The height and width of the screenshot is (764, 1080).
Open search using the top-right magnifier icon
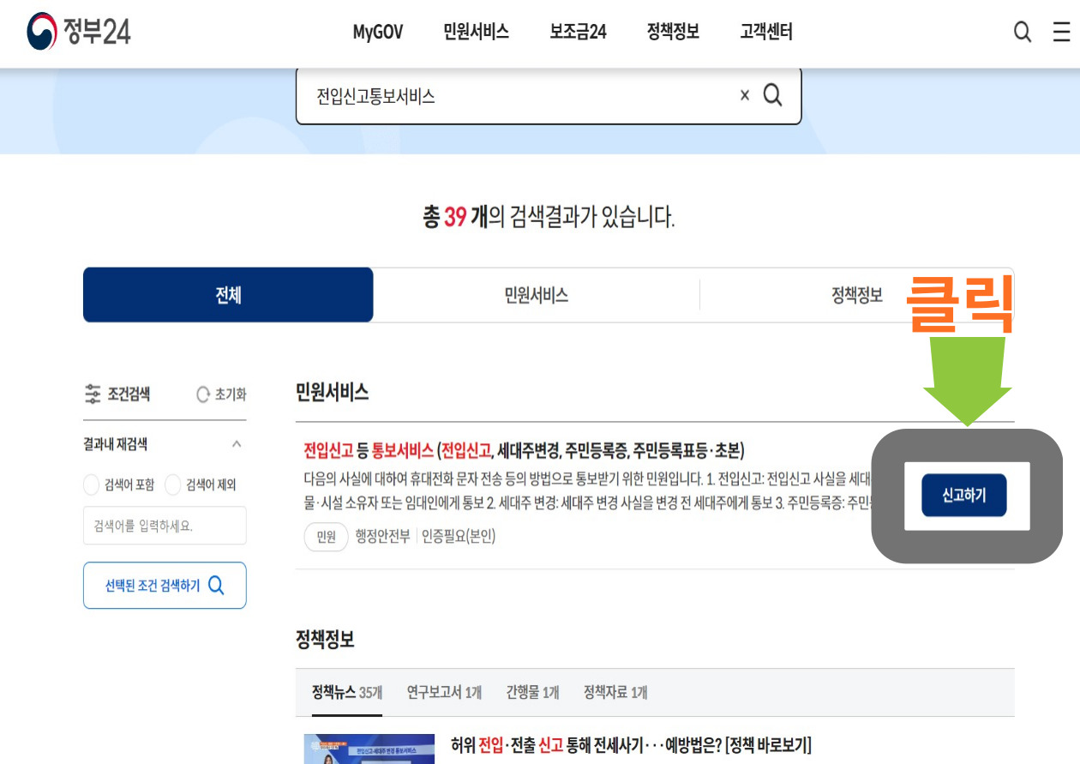1021,32
